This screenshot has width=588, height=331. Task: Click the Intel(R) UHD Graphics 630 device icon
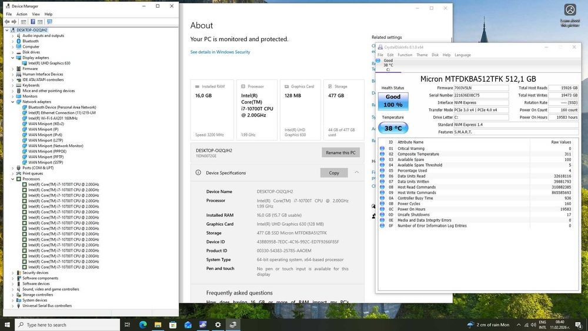[x=24, y=63]
